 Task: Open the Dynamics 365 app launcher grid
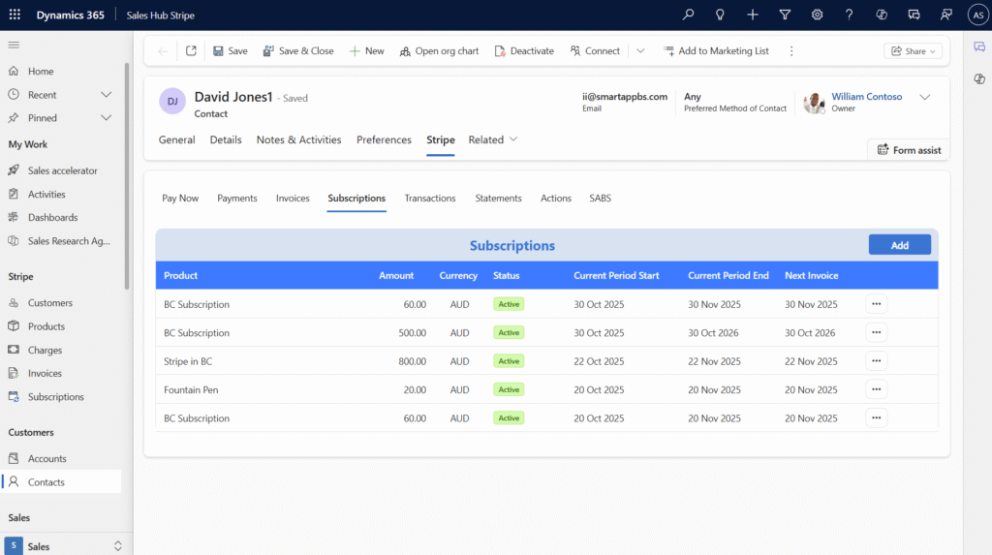point(15,15)
